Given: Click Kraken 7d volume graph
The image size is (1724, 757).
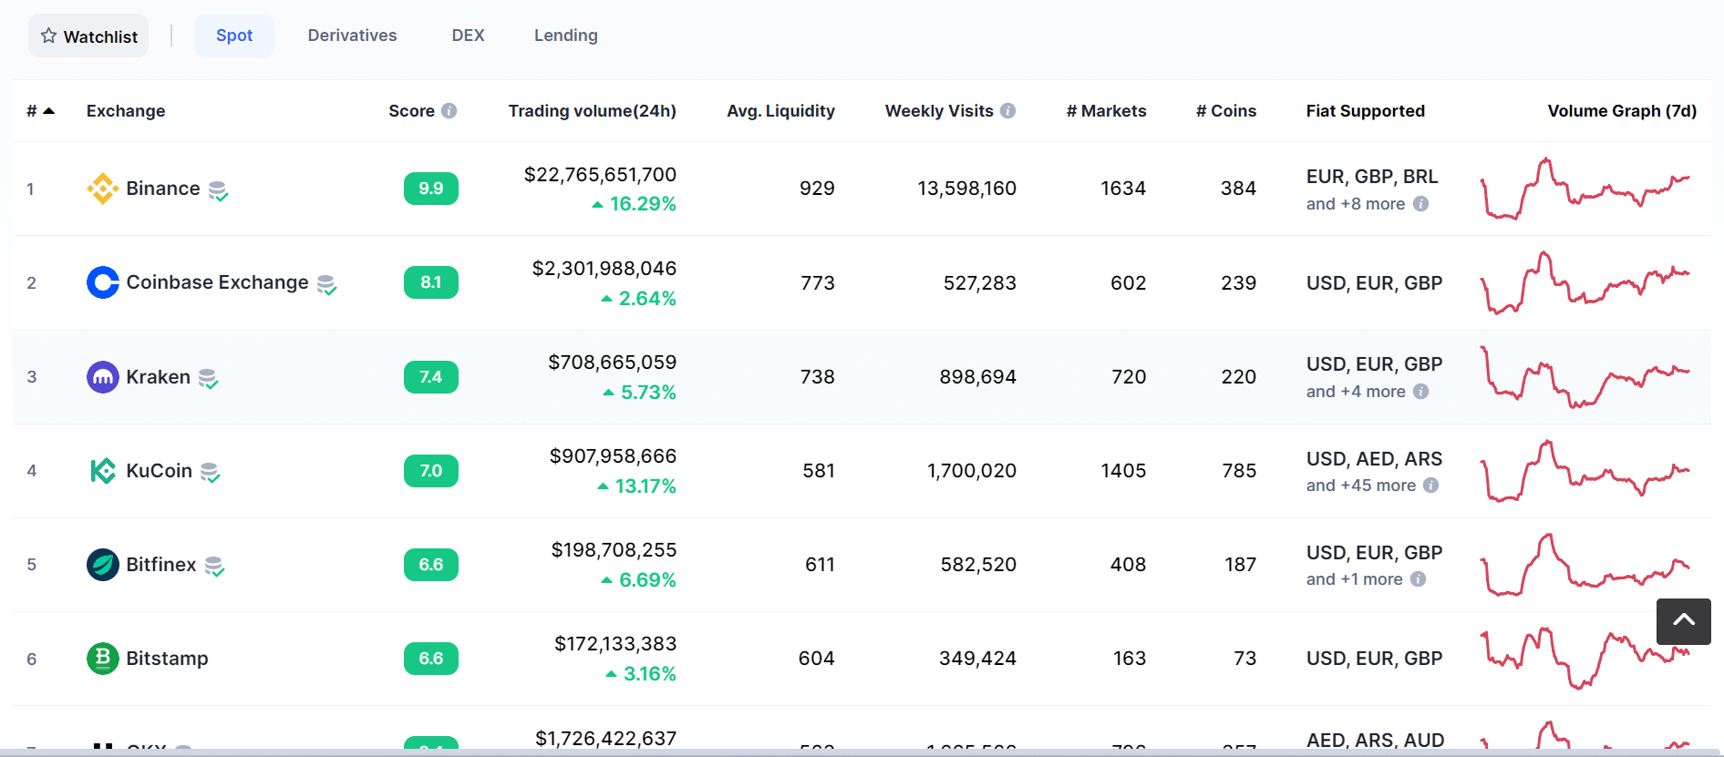Looking at the screenshot, I should pos(1585,377).
